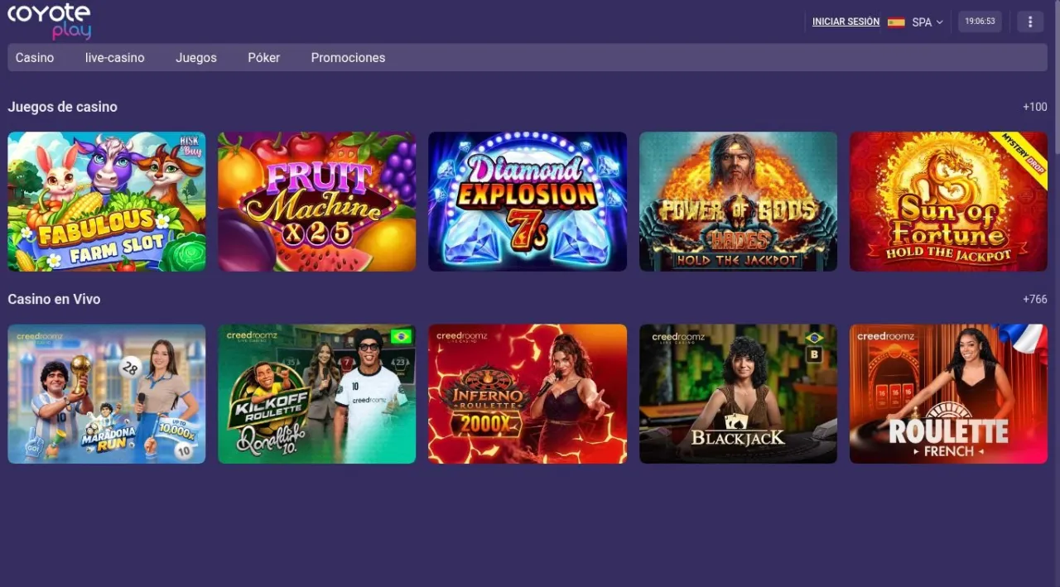
Task: Click the Juegos de casino heading
Action: click(62, 107)
